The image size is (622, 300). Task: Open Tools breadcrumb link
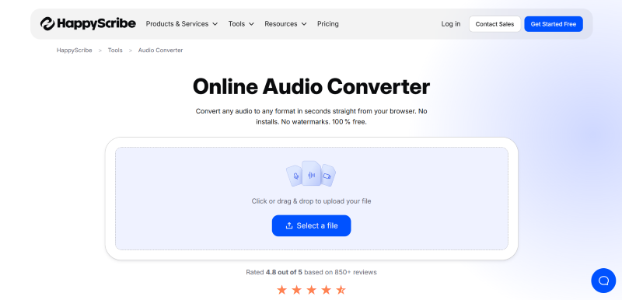tap(115, 51)
